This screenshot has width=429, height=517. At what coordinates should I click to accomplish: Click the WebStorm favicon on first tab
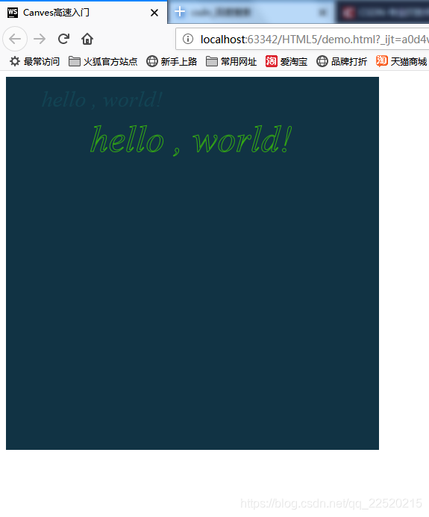coord(13,13)
